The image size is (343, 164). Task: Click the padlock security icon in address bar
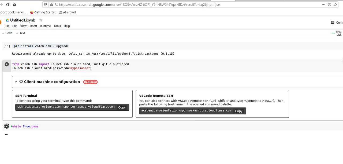51,5
